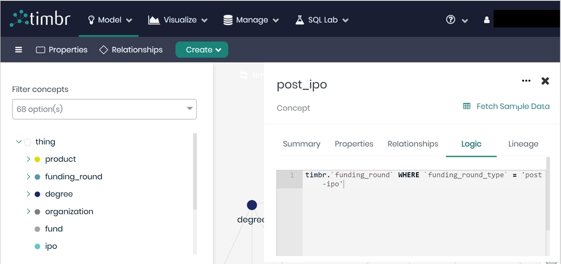This screenshot has width=561, height=264.
Task: Select the degree node in the graph
Action: [x=252, y=205]
